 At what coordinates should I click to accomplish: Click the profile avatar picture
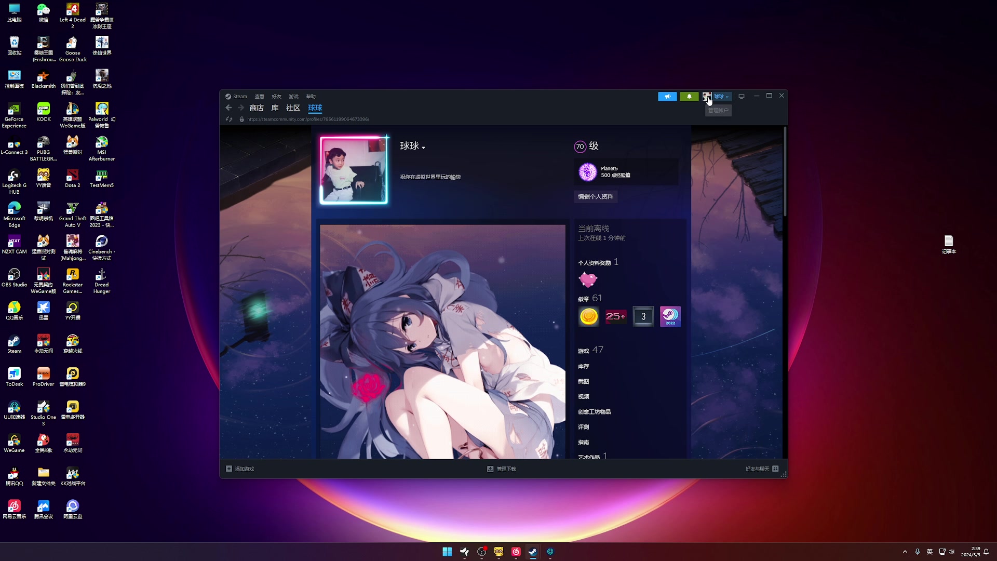click(x=354, y=170)
